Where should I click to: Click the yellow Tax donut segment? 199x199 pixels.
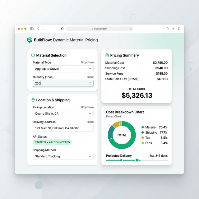[116, 124]
